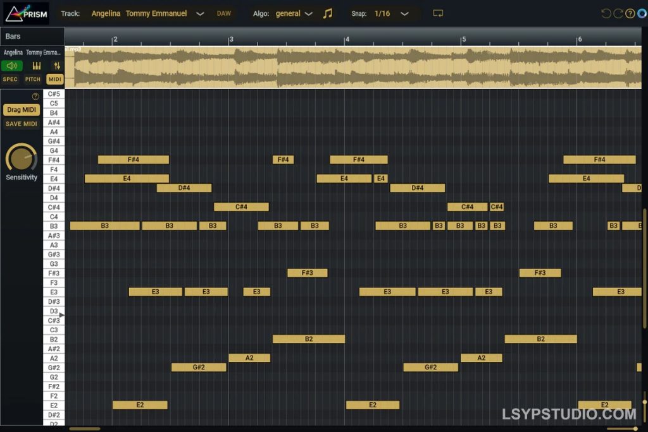The image size is (648, 432).
Task: Enable the SPEC view toggle
Action: pos(9,79)
